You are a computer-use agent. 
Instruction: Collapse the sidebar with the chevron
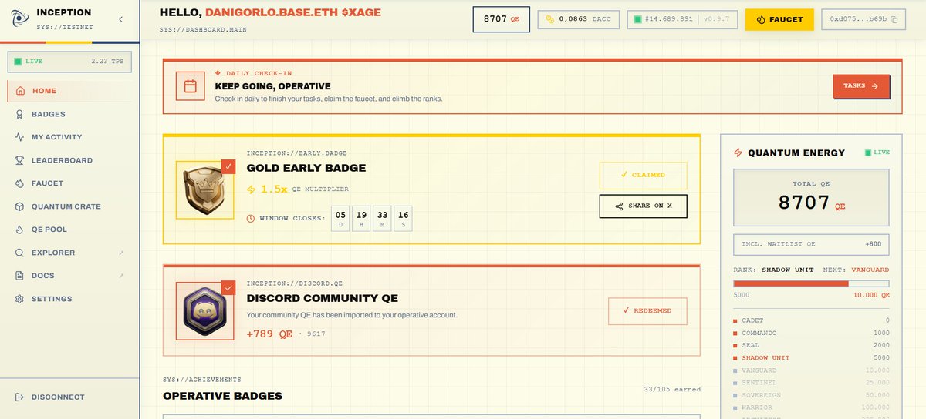coord(120,18)
